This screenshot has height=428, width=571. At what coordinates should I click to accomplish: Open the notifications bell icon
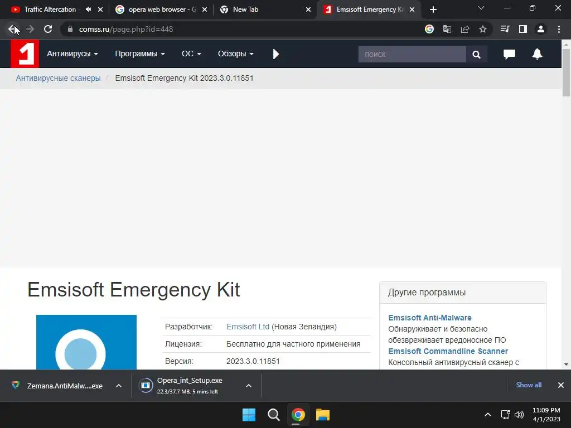[x=537, y=54]
